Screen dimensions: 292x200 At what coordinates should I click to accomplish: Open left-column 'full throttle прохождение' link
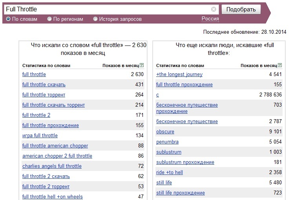click(x=51, y=125)
